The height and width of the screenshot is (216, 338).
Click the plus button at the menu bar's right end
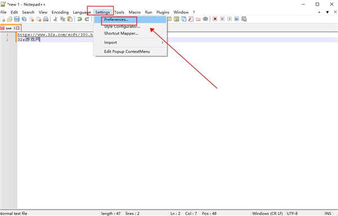pos(319,12)
